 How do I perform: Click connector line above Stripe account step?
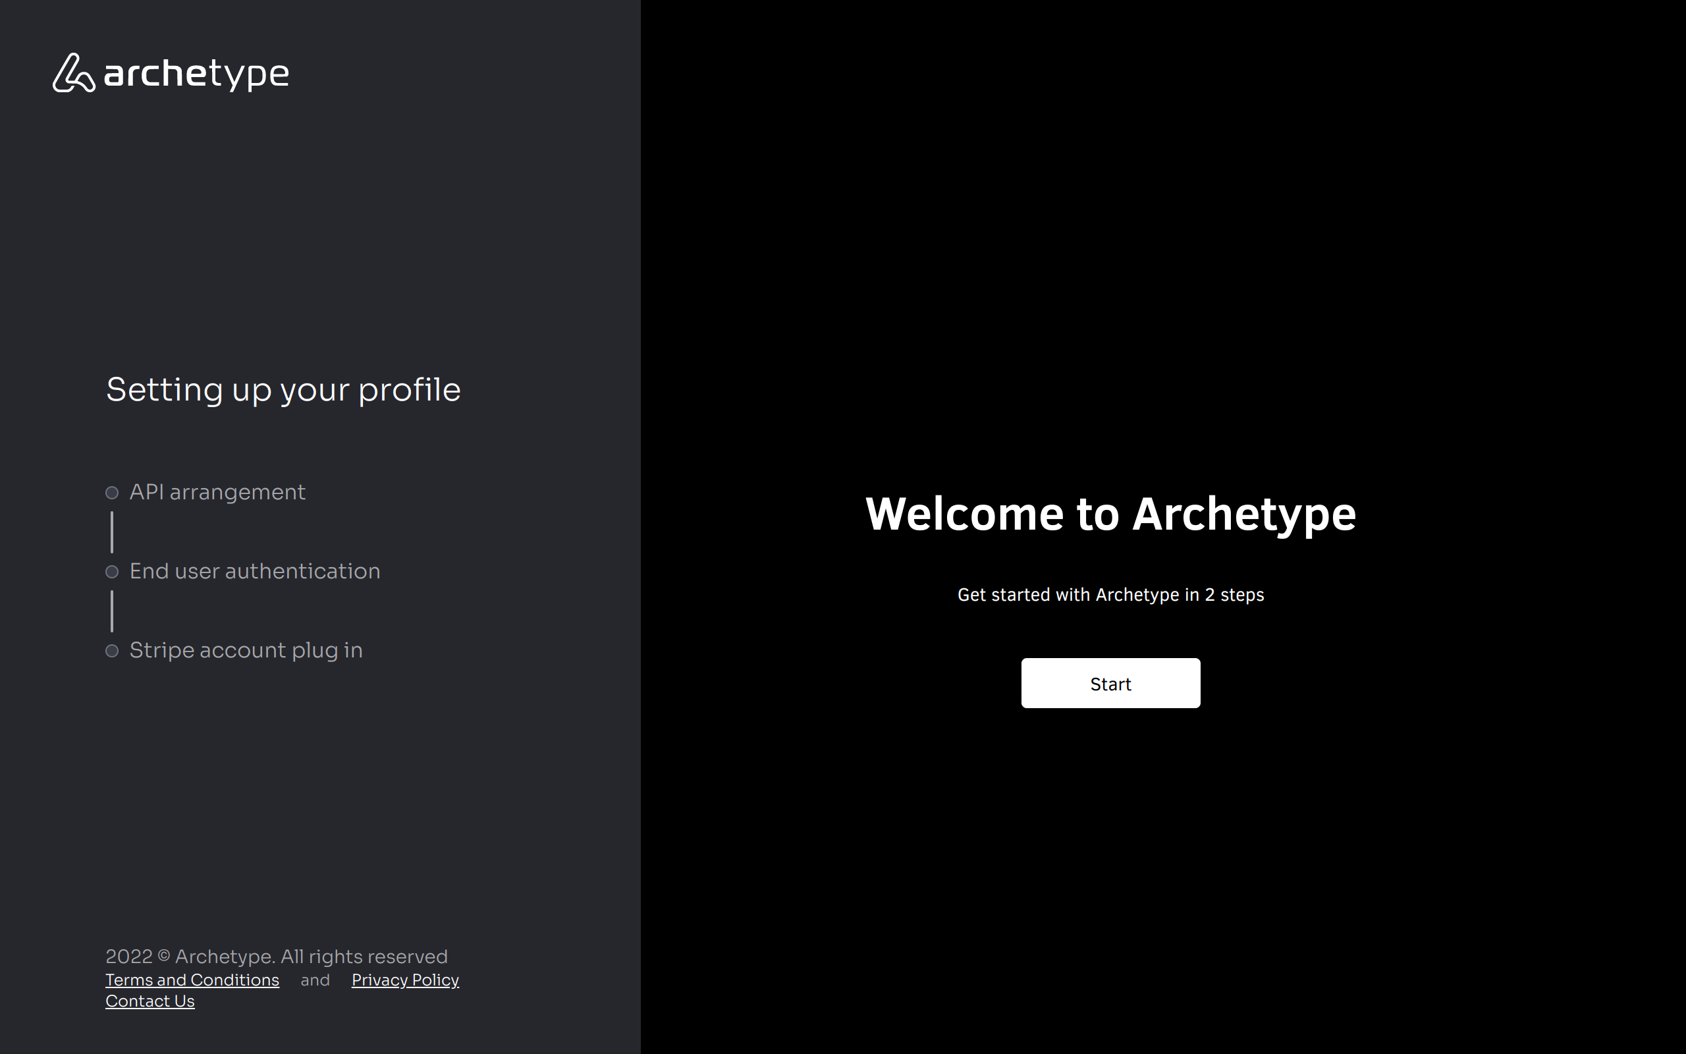(112, 611)
